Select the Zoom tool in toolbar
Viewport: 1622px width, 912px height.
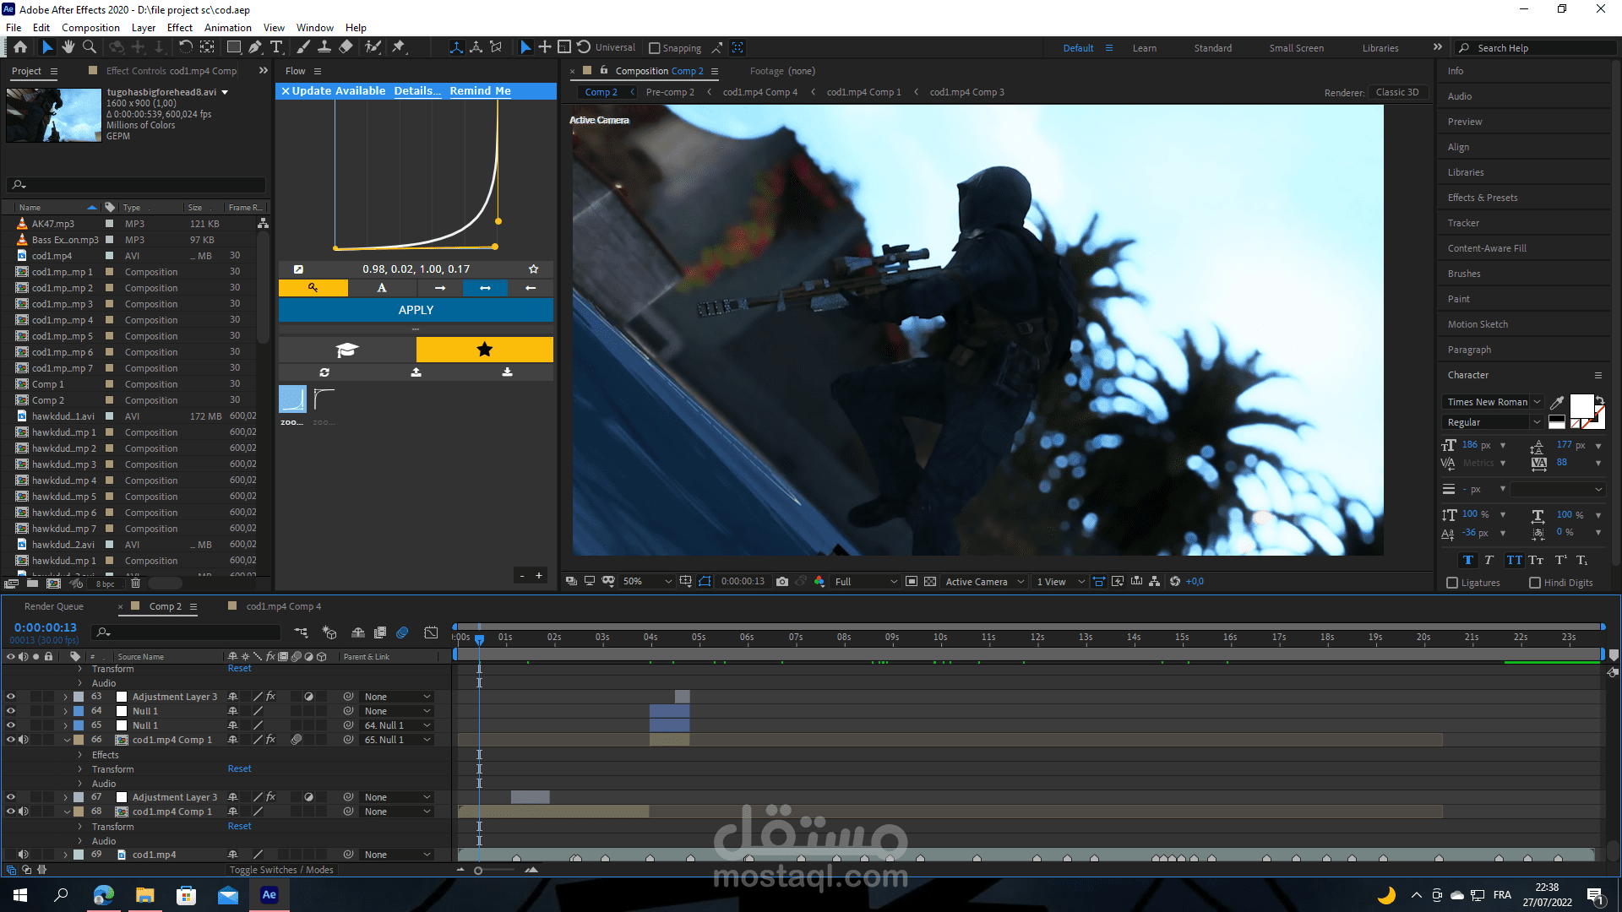(89, 47)
